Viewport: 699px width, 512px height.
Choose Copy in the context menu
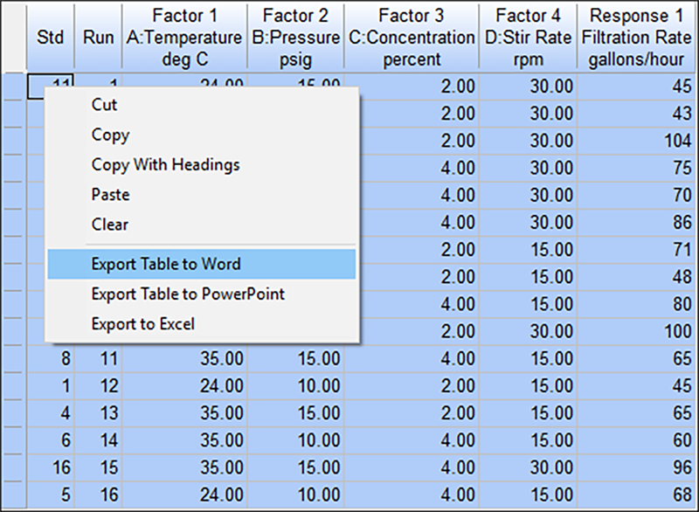pos(202,135)
